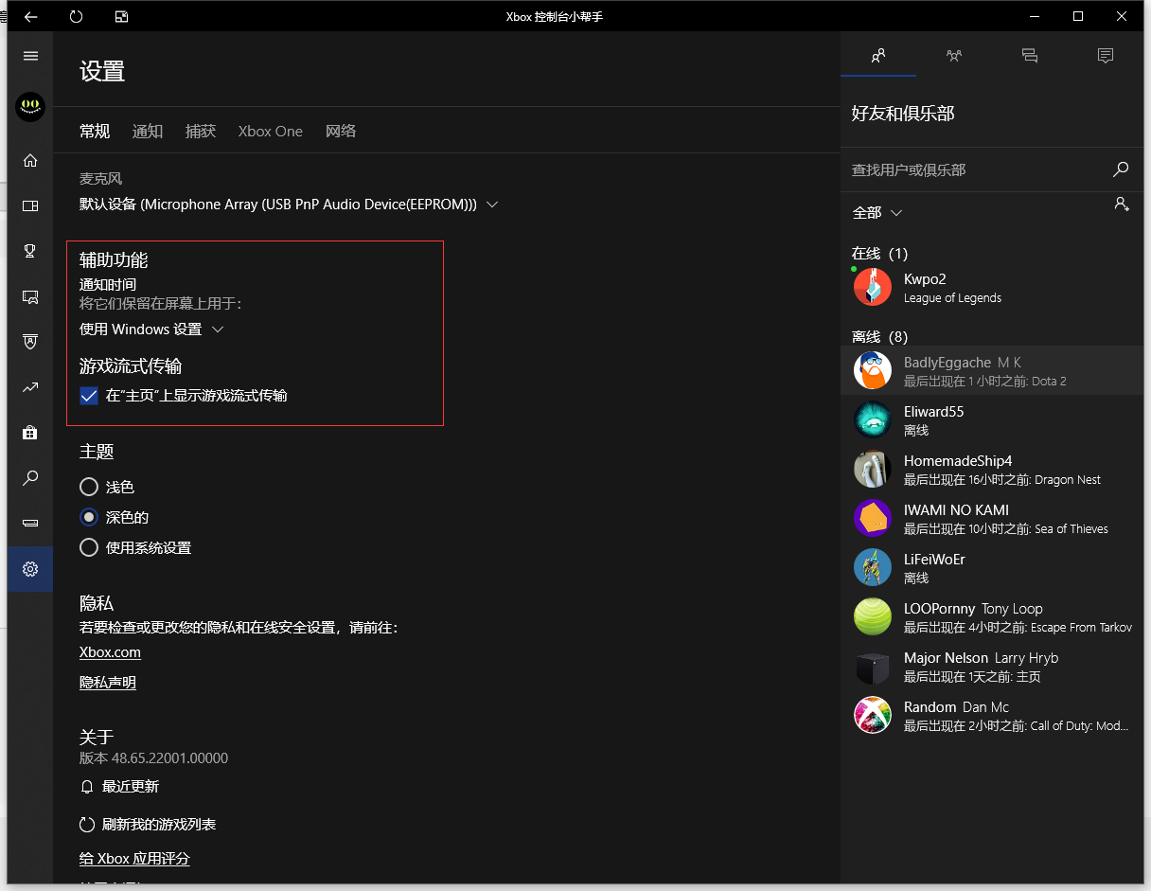Click the add friend icon
Image resolution: width=1151 pixels, height=891 pixels.
(x=1122, y=204)
